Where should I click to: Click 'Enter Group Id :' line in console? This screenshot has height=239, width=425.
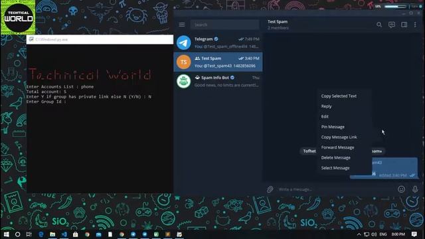tap(46, 102)
